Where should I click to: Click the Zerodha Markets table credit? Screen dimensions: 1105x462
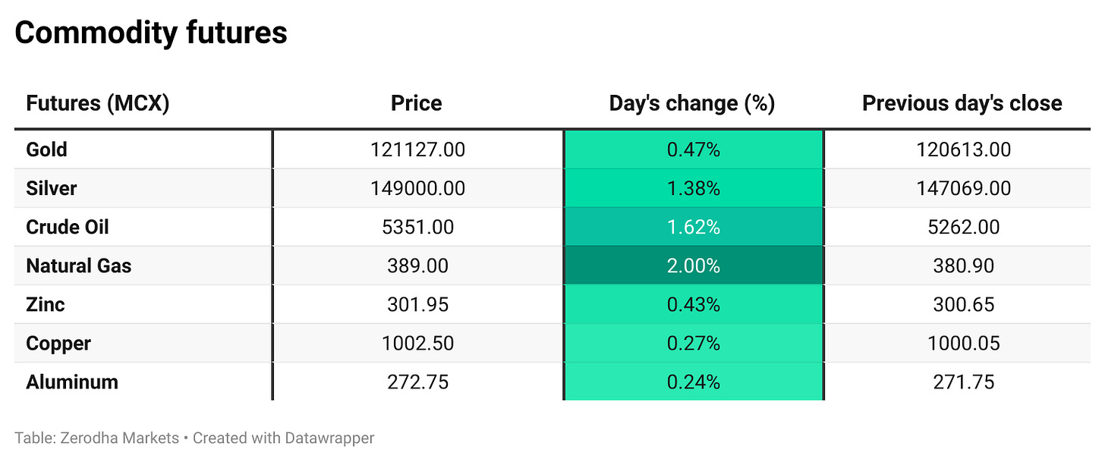(96, 438)
